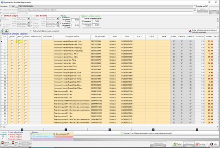Toggle the Oferta de compra checkbox
The image size is (220, 148).
[2, 16]
